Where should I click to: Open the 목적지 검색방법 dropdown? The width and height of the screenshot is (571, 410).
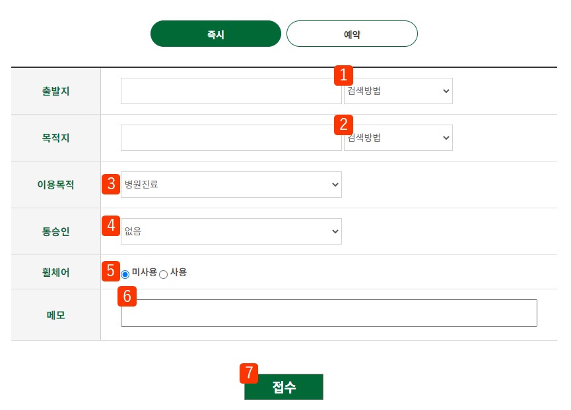tap(398, 138)
